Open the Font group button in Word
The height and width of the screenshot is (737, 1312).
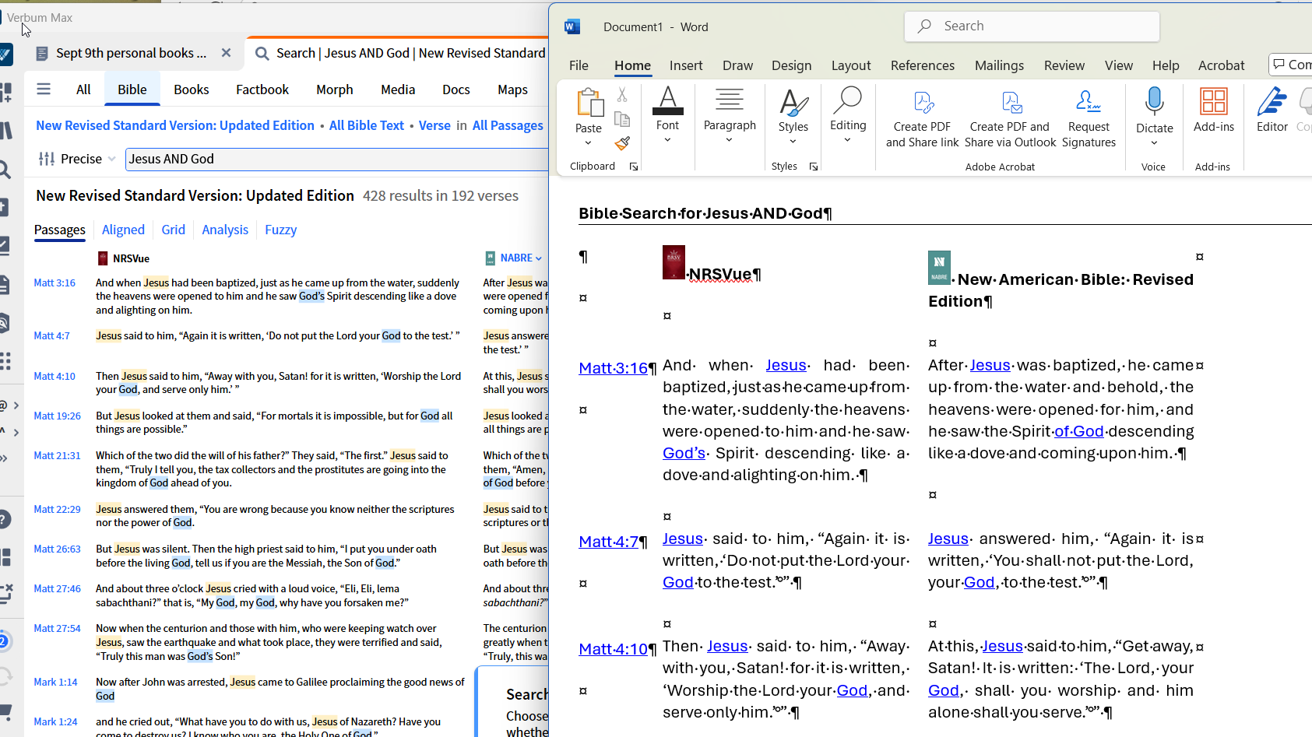[x=667, y=114]
